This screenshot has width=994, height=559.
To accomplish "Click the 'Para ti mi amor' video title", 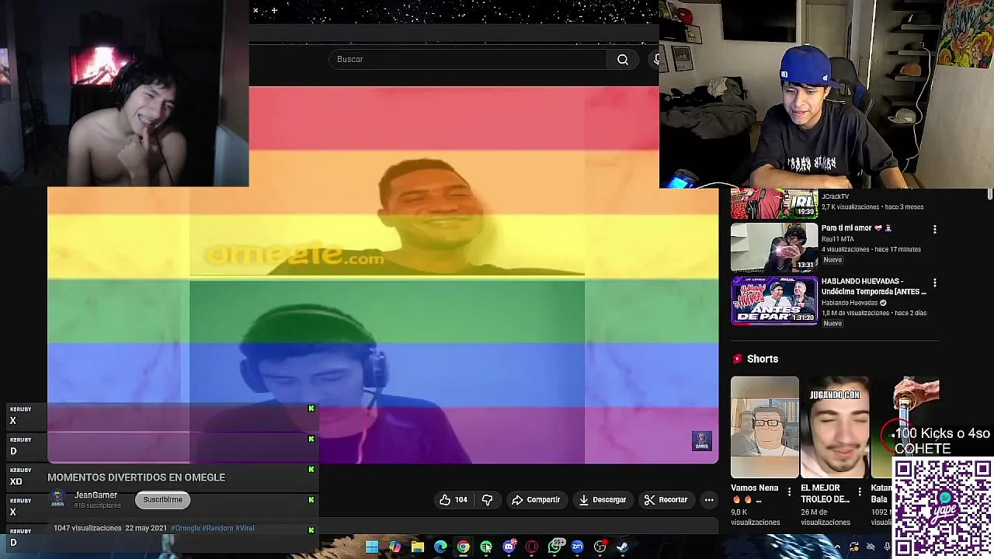I will coord(857,228).
